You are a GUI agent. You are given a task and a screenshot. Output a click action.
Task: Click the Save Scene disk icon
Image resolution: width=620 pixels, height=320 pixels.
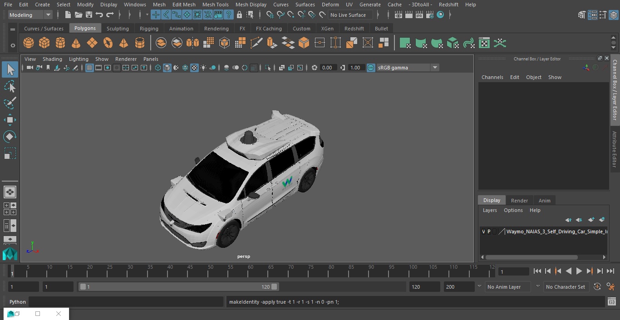pos(89,15)
